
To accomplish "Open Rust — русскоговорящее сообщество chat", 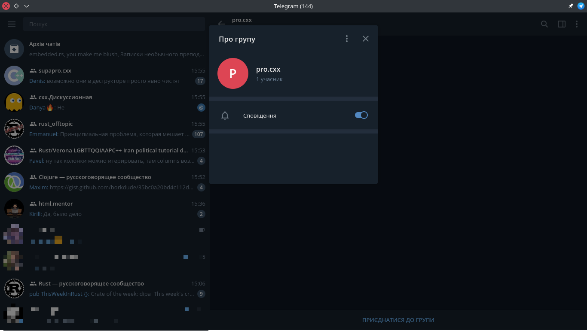I will tap(105, 288).
